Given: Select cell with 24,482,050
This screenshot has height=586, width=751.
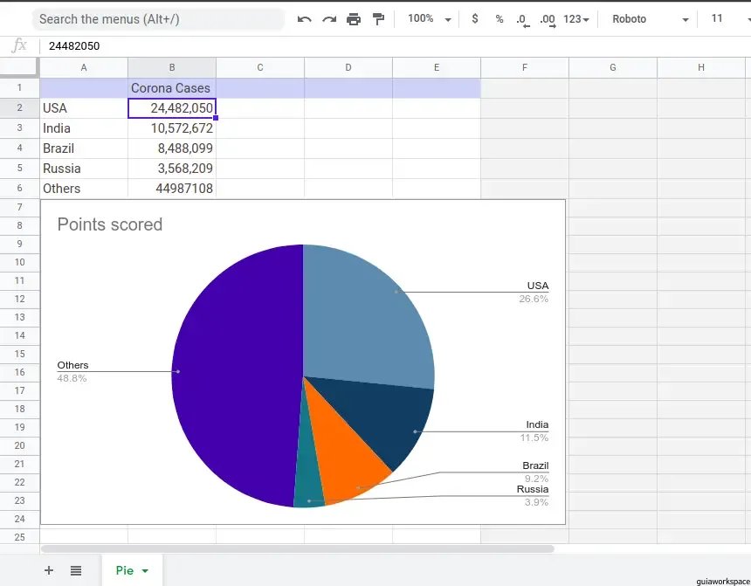Looking at the screenshot, I should [172, 108].
